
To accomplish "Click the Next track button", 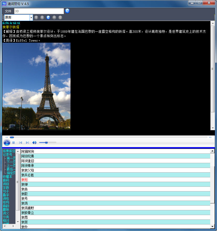I will [x=27, y=143].
